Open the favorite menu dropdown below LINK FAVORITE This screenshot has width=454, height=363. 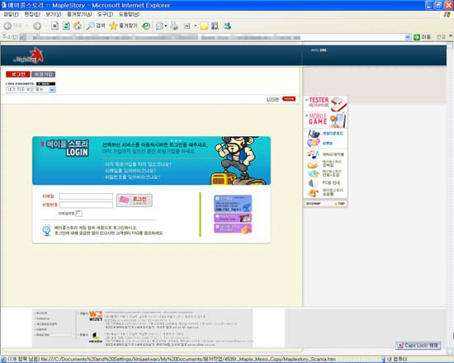[x=31, y=90]
